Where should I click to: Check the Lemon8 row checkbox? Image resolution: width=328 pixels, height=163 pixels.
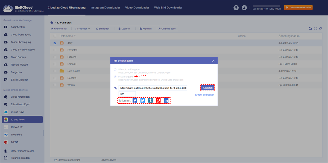[x=55, y=64]
